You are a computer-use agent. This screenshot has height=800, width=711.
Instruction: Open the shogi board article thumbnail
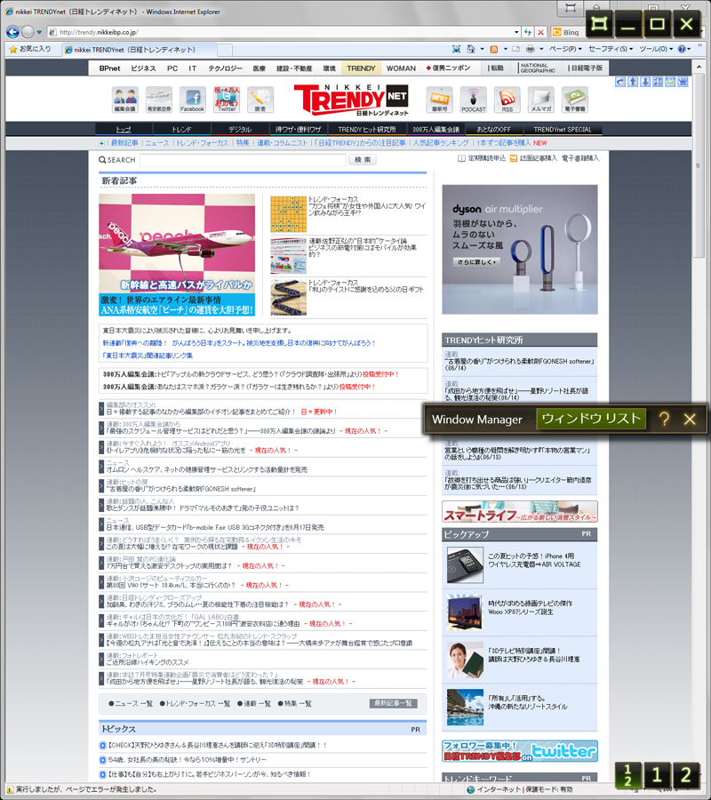(x=288, y=214)
